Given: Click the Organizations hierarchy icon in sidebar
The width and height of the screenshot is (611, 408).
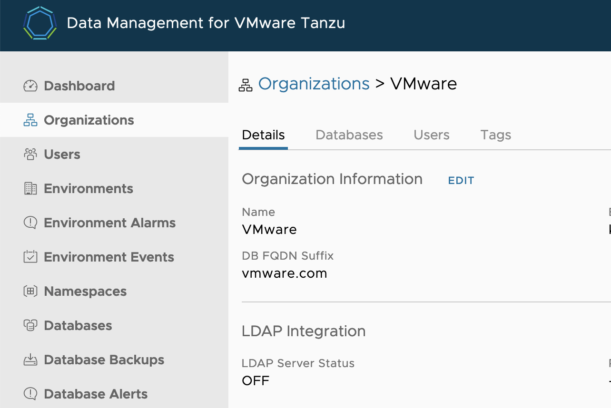Looking at the screenshot, I should click(x=30, y=120).
